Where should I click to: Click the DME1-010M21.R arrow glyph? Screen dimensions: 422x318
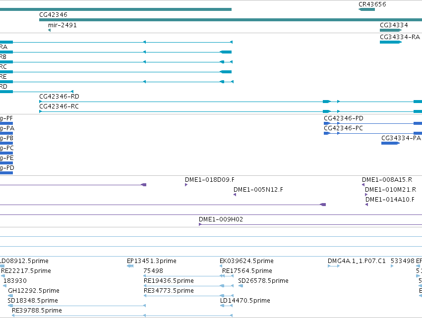366,195
